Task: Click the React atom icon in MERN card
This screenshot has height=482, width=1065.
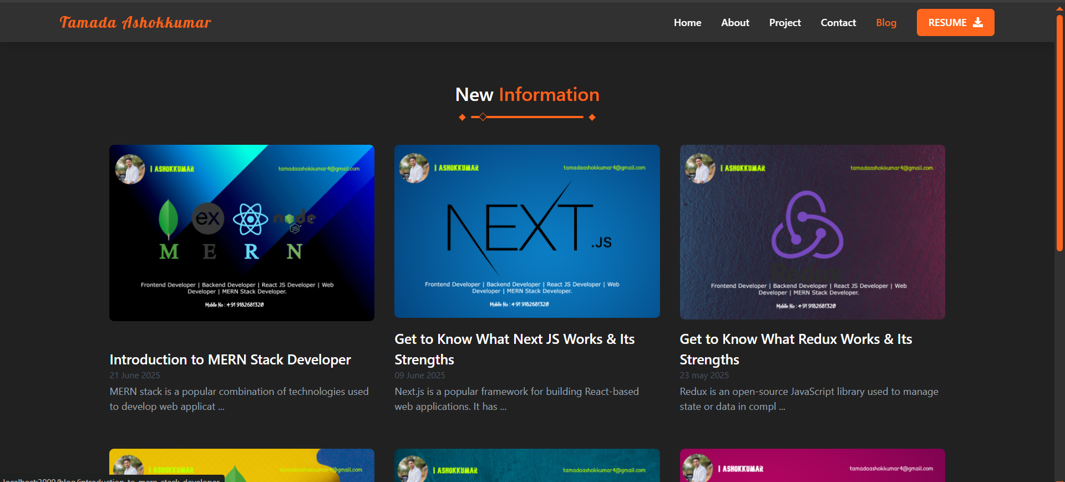Action: (x=250, y=219)
